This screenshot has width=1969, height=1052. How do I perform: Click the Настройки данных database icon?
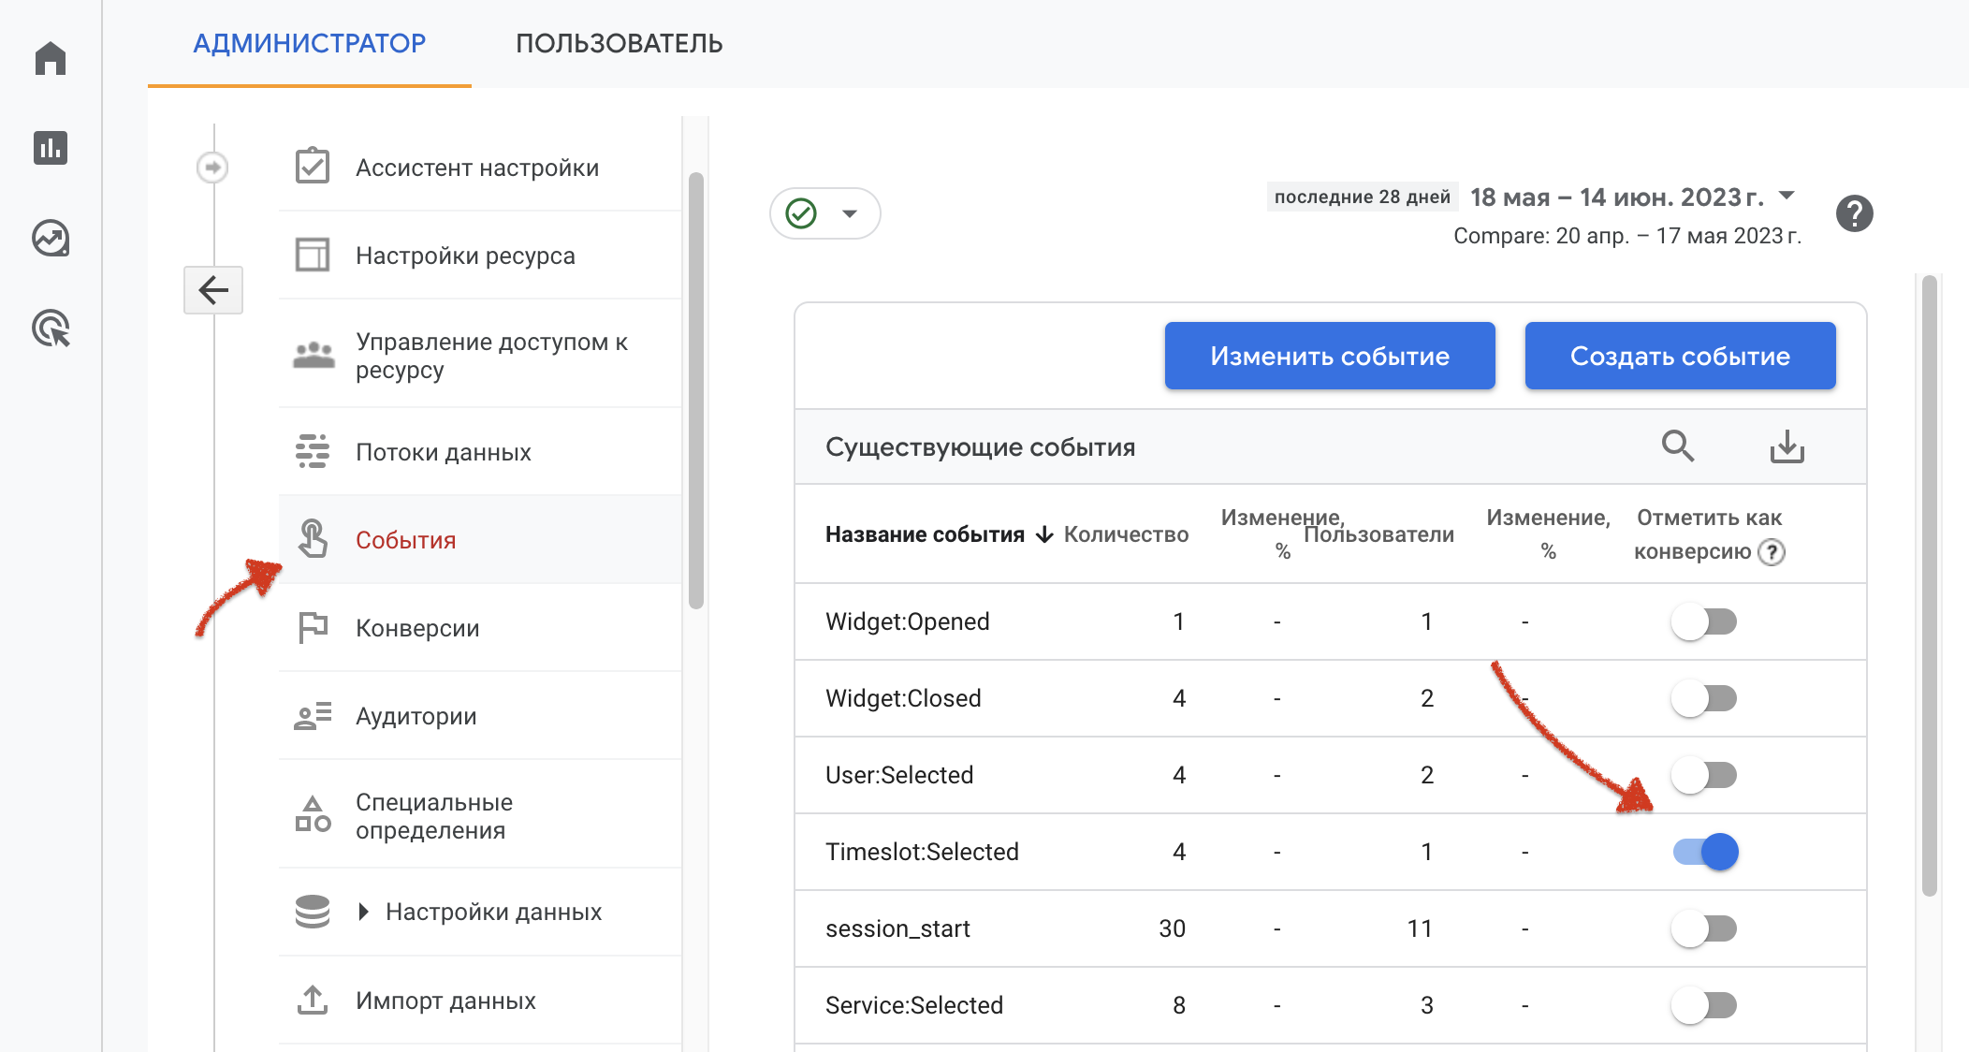(x=313, y=911)
